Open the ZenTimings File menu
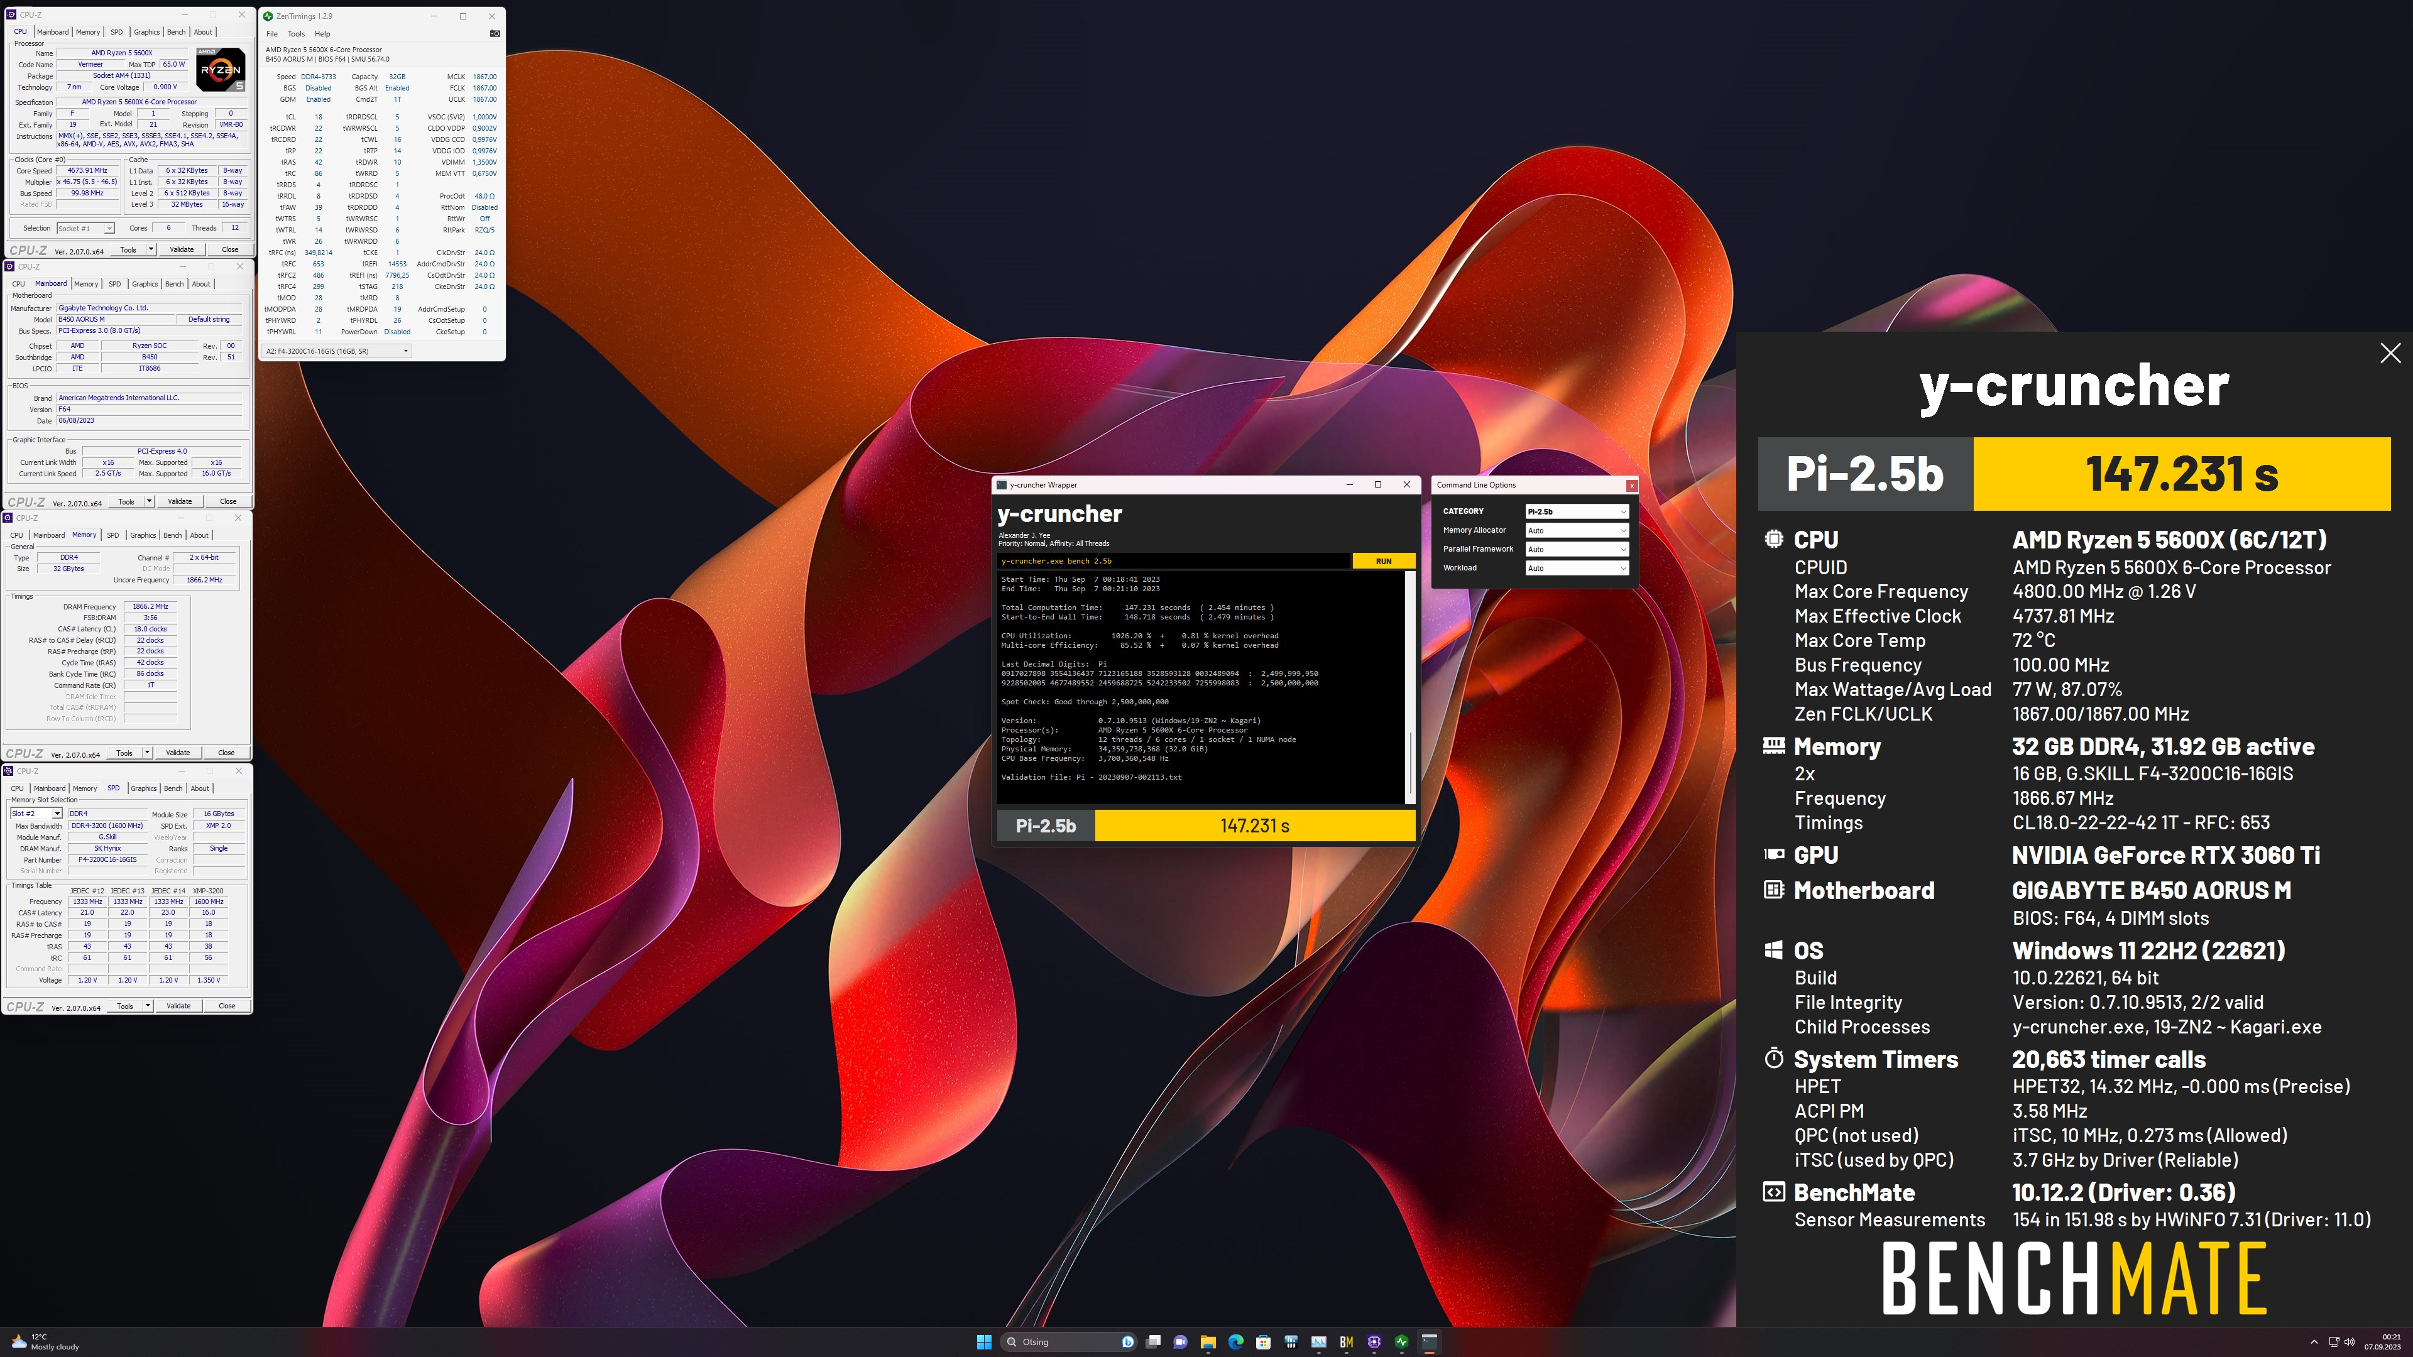This screenshot has height=1357, width=2413. click(x=271, y=34)
